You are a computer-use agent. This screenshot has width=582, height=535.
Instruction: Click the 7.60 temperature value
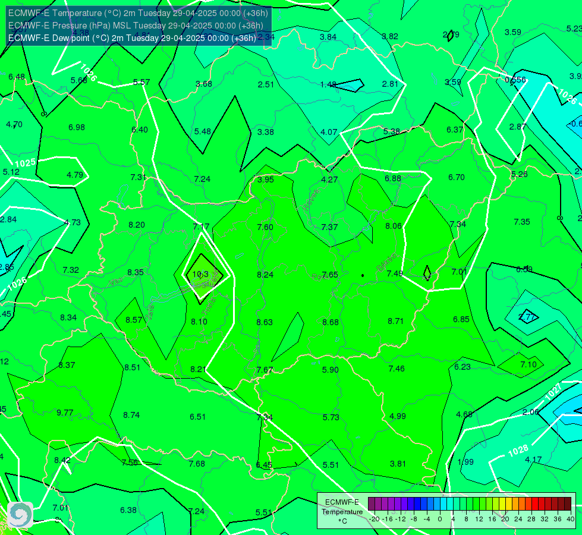265,227
